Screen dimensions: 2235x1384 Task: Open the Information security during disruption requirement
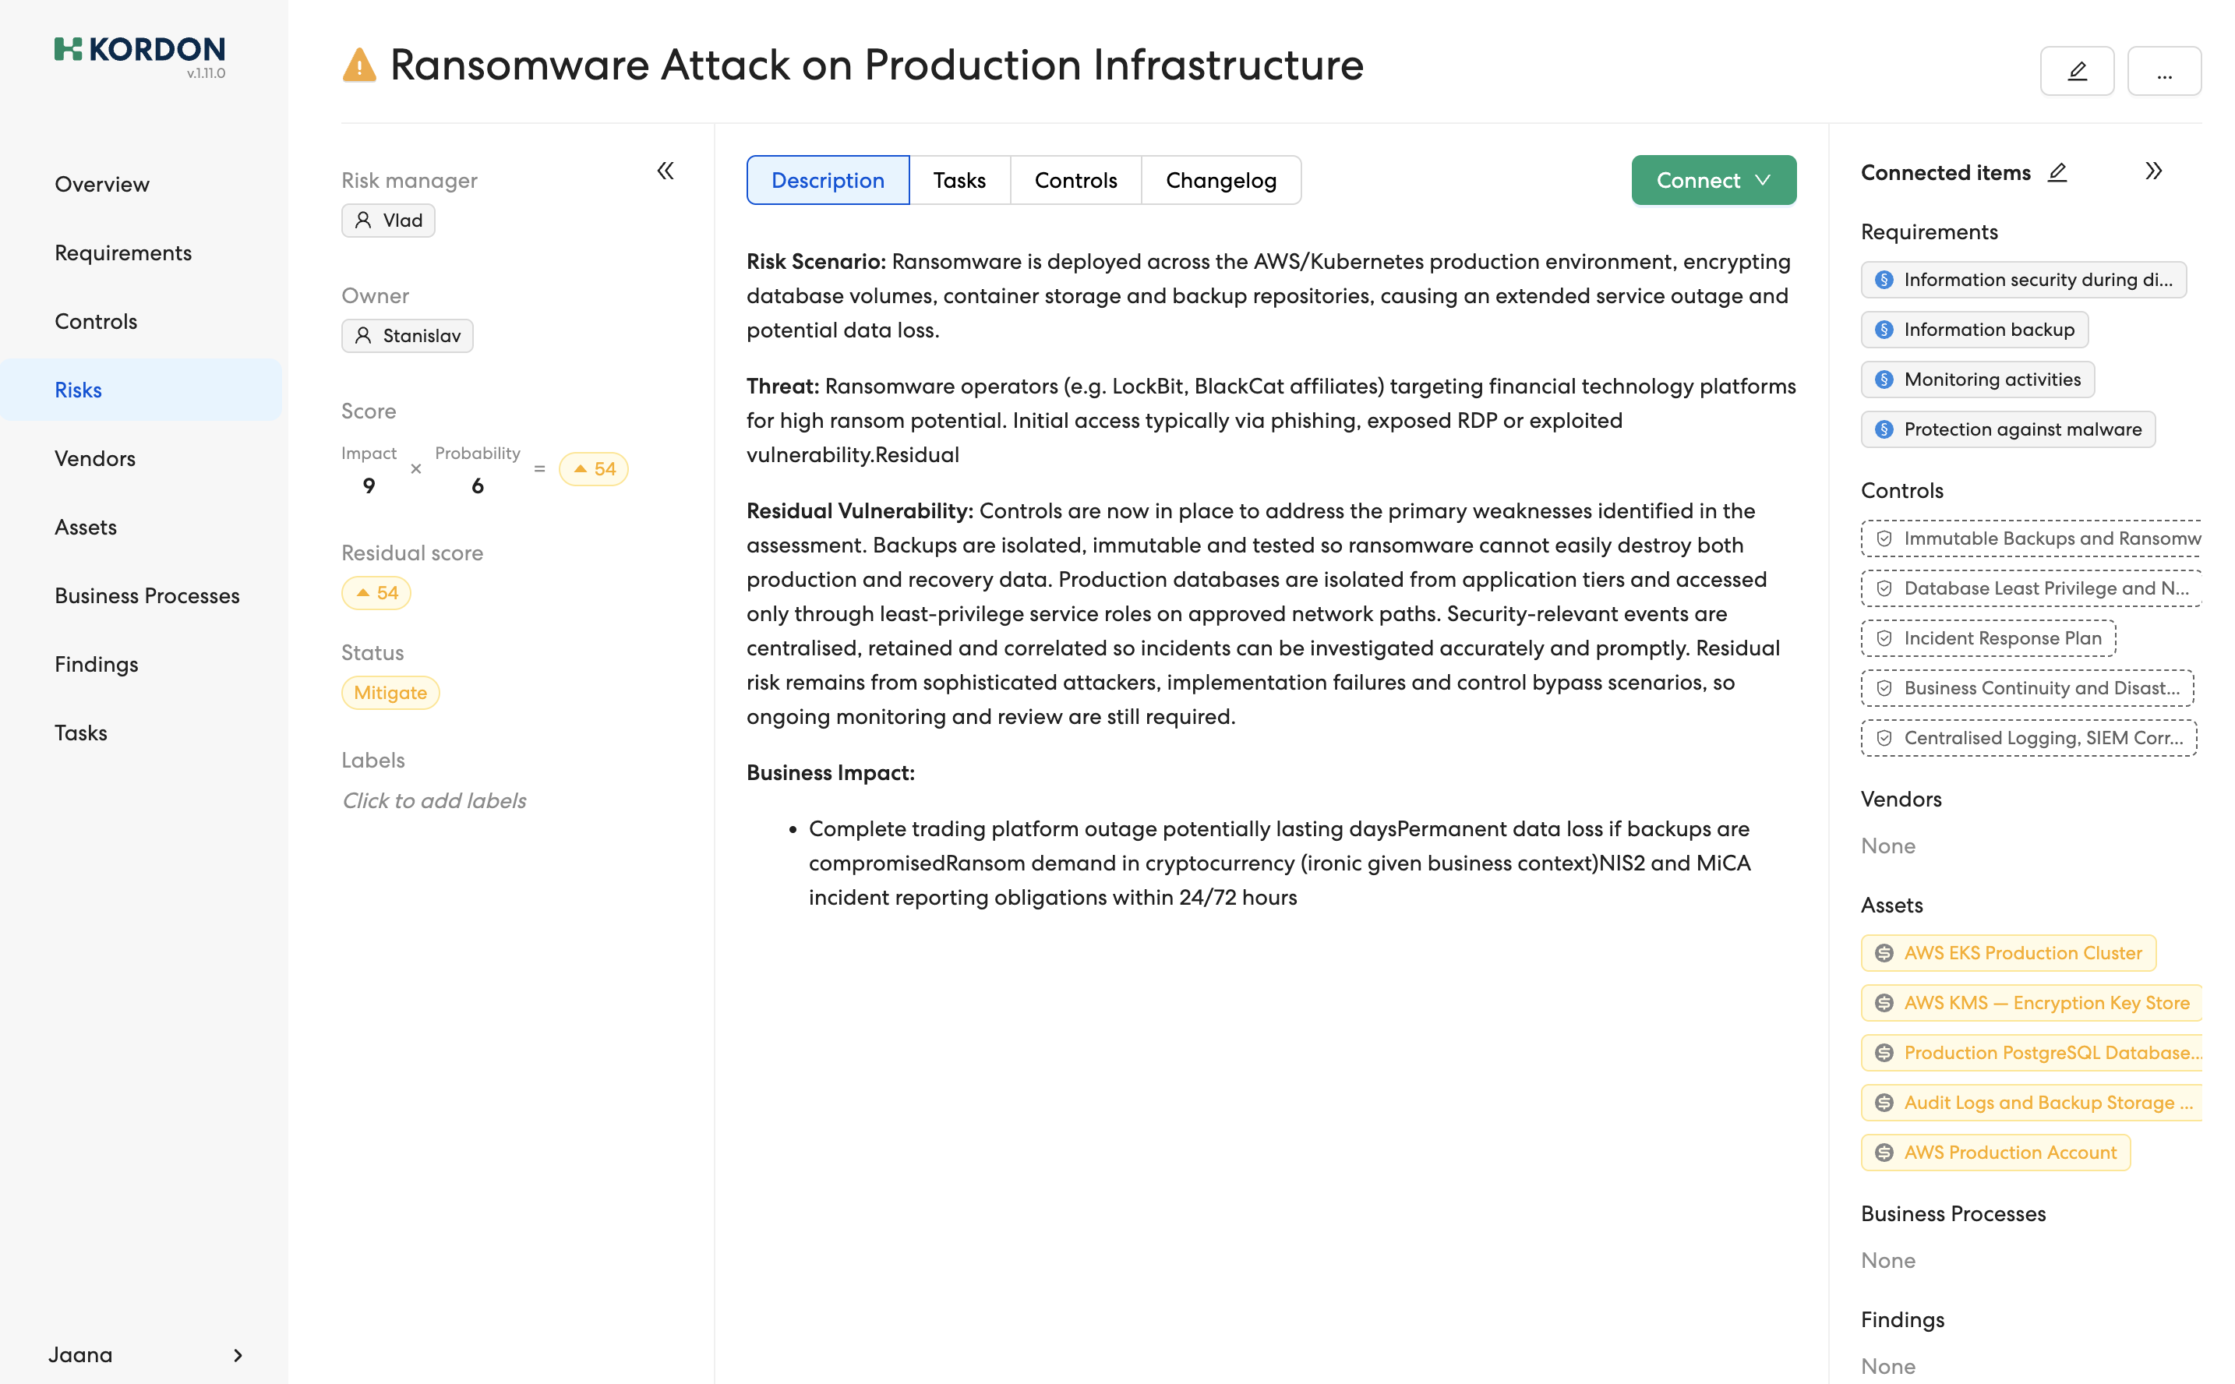2024,280
